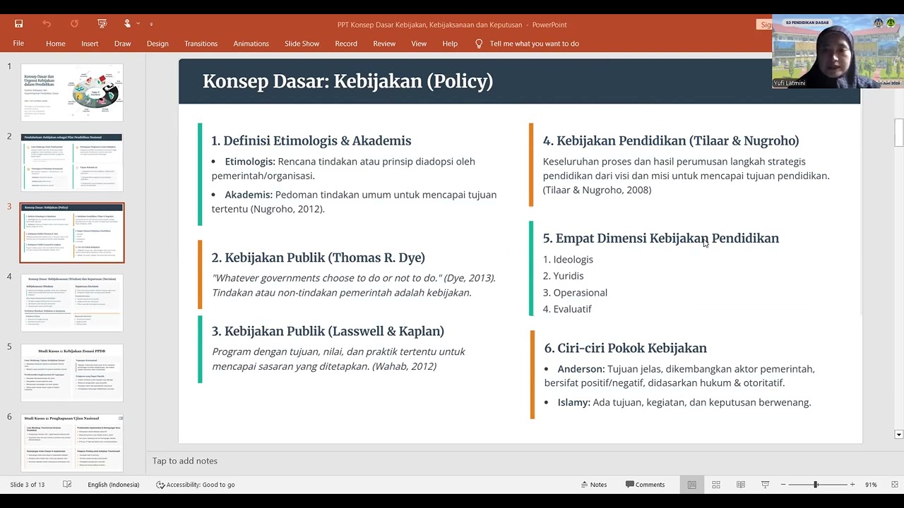Fit slide to current window icon
Screen dimensions: 904x508
click(x=895, y=485)
